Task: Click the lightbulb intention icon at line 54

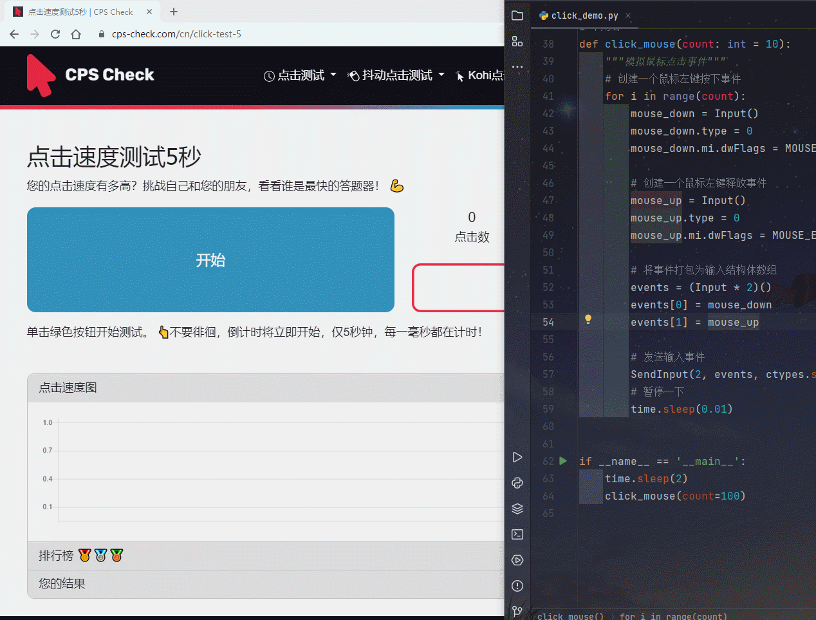Action: coord(588,319)
